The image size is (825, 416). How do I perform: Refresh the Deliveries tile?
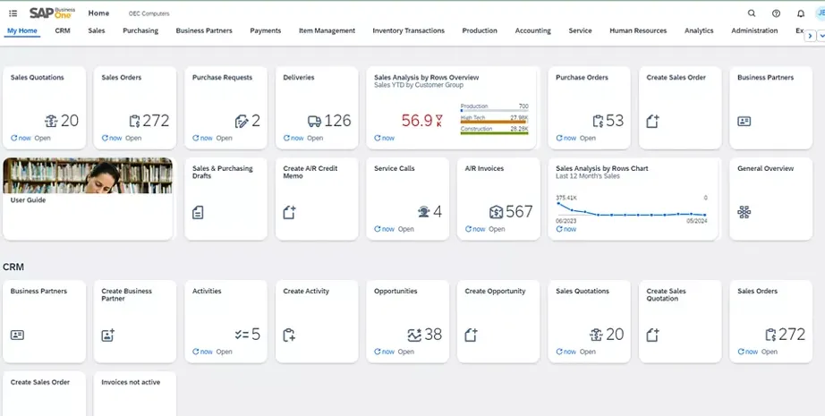[x=286, y=138]
